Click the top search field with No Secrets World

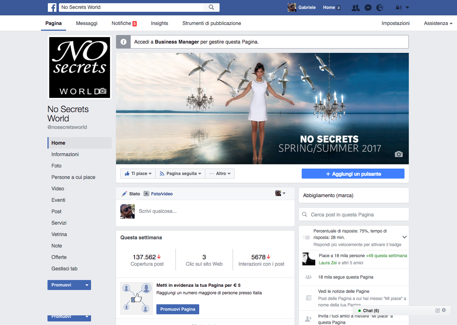click(x=131, y=7)
